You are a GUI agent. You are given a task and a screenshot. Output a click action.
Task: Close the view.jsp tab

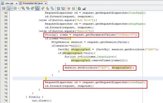16,4
